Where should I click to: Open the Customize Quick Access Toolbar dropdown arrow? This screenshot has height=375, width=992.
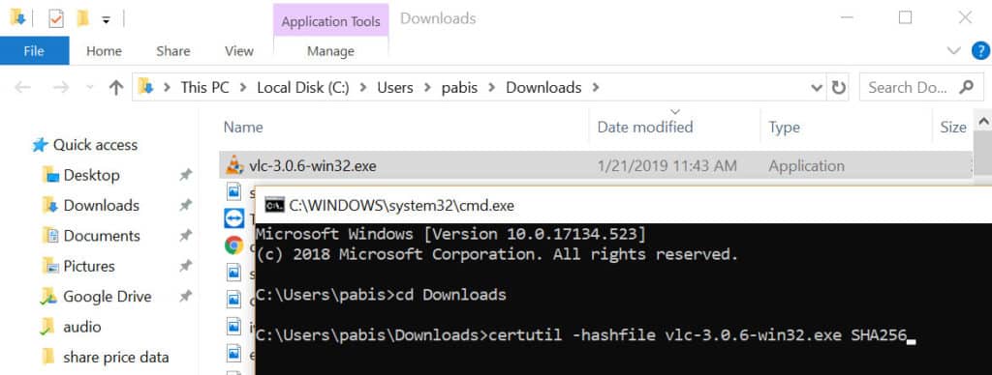tap(107, 20)
